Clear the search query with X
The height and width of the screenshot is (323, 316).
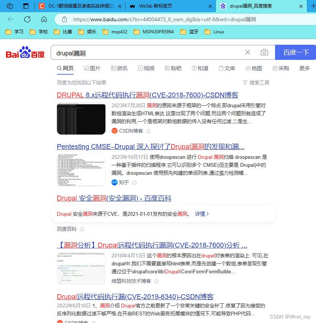248,52
